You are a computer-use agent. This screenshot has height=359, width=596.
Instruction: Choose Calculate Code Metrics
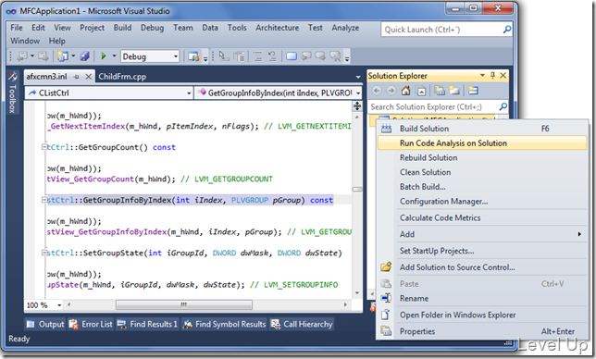[482, 217]
